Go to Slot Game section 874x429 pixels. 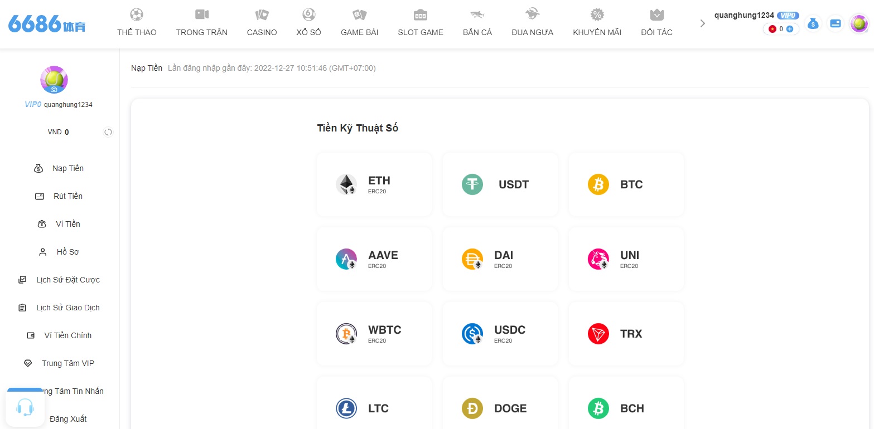(421, 22)
